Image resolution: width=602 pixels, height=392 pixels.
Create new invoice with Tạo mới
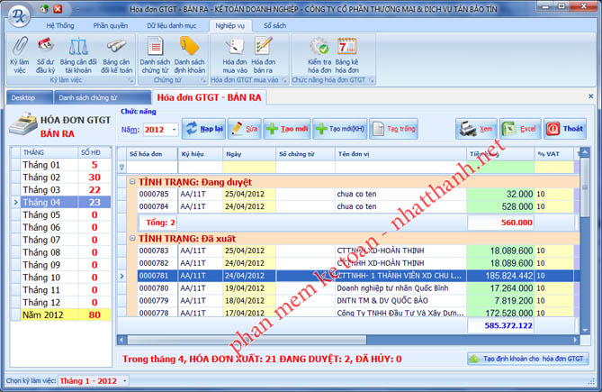tap(287, 129)
